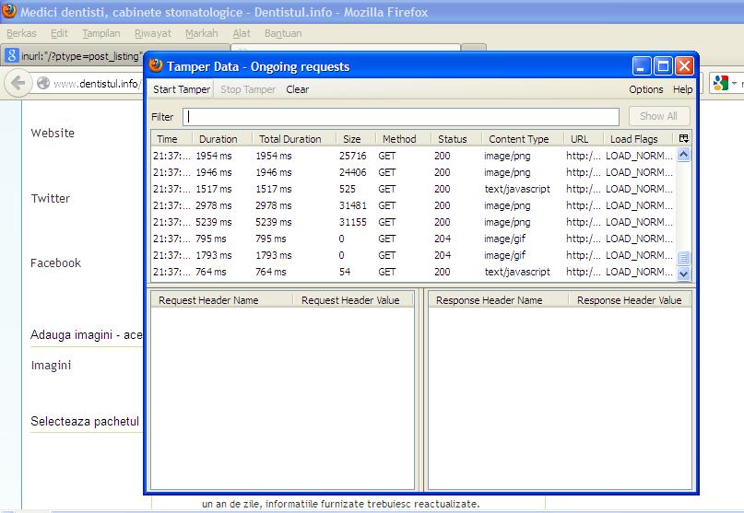
Task: Click the Stop Tamper button
Action: click(x=248, y=89)
